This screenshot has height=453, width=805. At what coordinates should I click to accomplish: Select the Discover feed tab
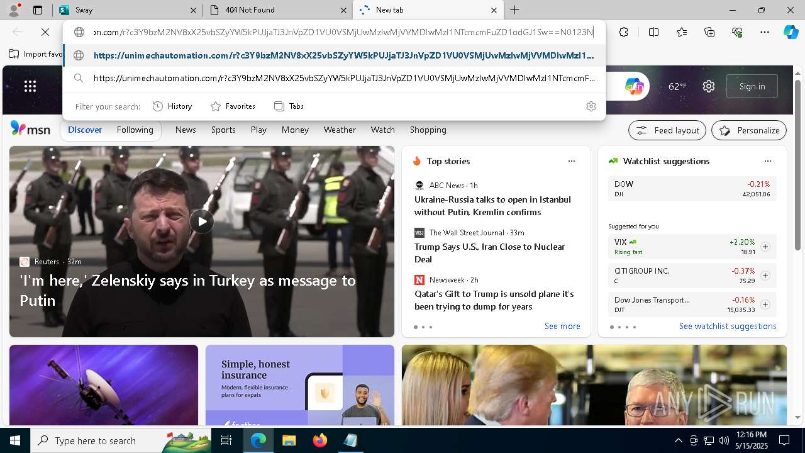tap(85, 130)
